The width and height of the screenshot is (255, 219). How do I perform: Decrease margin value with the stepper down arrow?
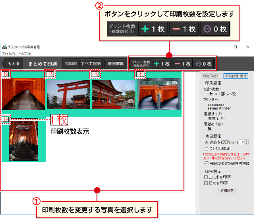pos(247,143)
